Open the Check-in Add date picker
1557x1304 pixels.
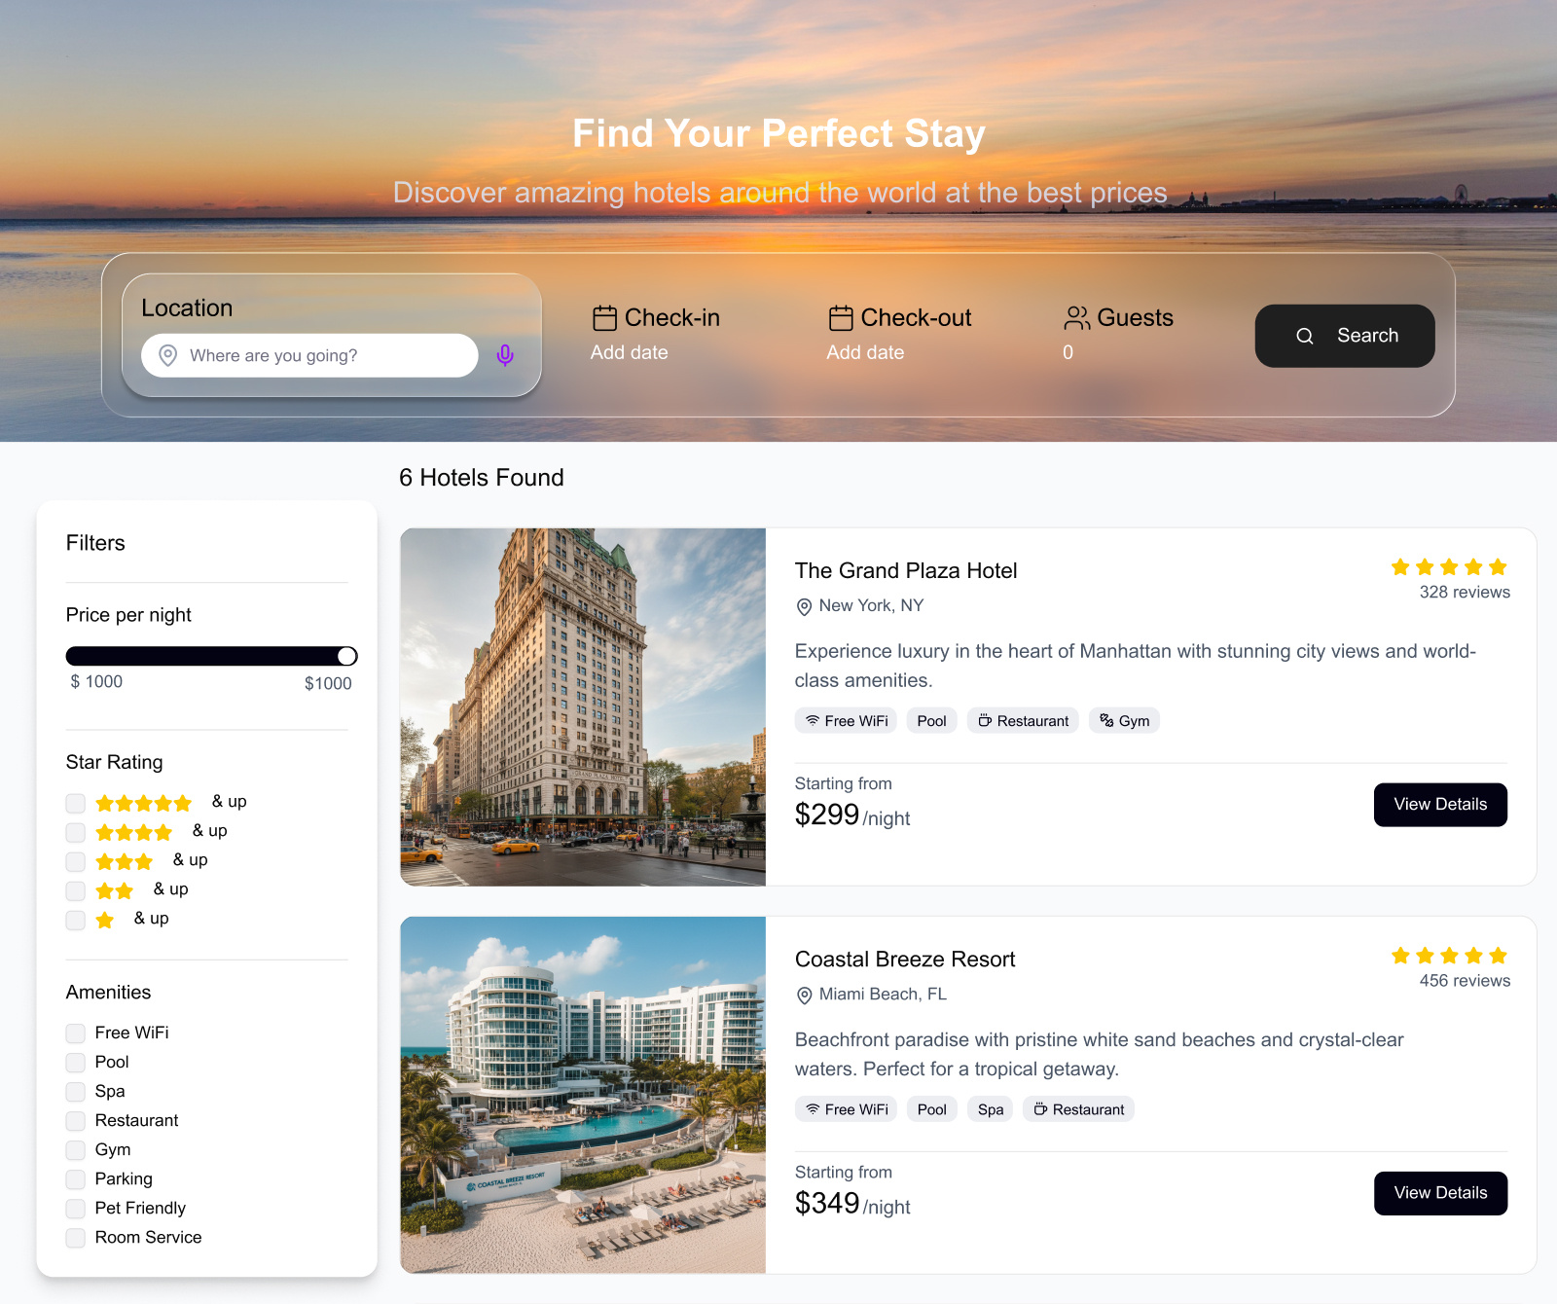[630, 352]
